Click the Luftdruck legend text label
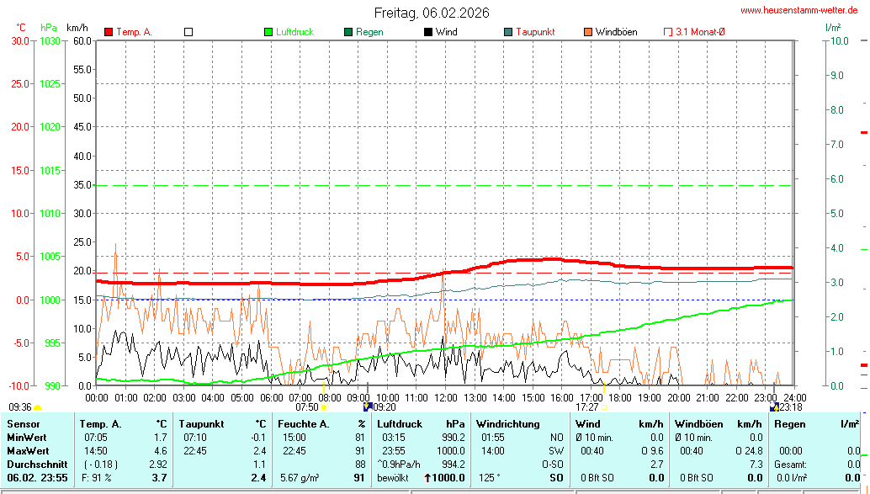Screen dimensions: 870x494 point(294,32)
